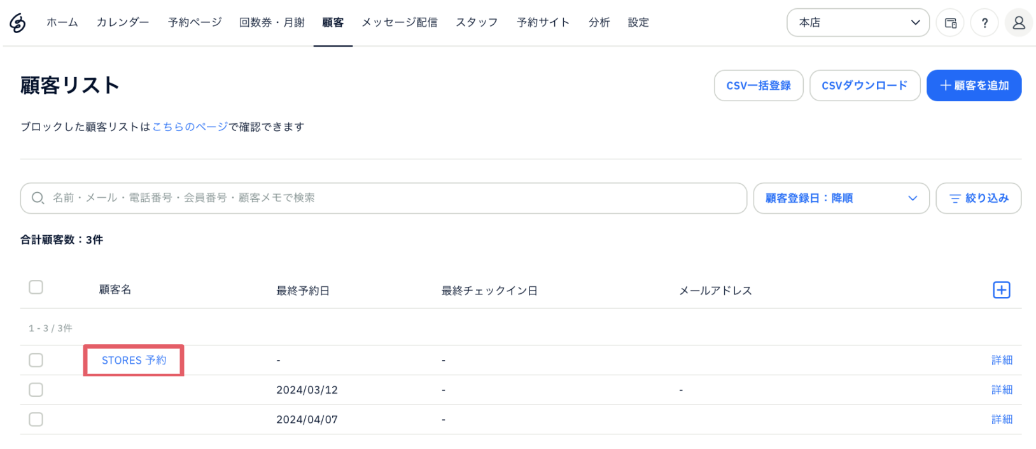Click the CSV一括登録 button
1036x449 pixels.
pos(759,85)
